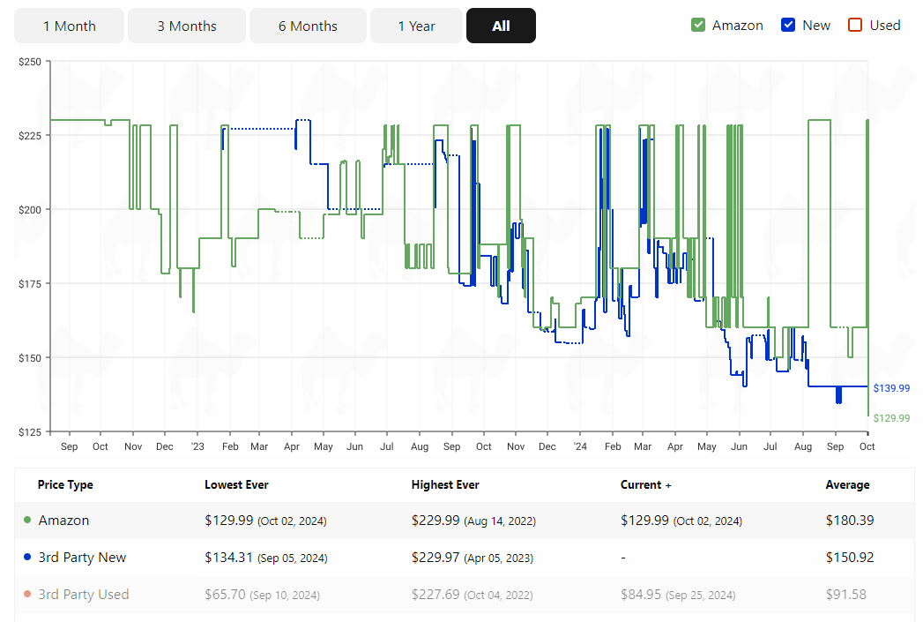This screenshot has width=923, height=622.
Task: Select the 1 Month range tab
Action: (70, 26)
